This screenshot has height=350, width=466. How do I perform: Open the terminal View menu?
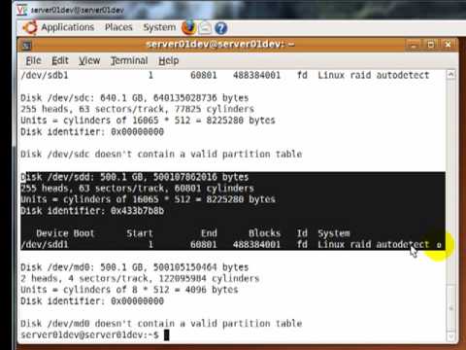[89, 60]
